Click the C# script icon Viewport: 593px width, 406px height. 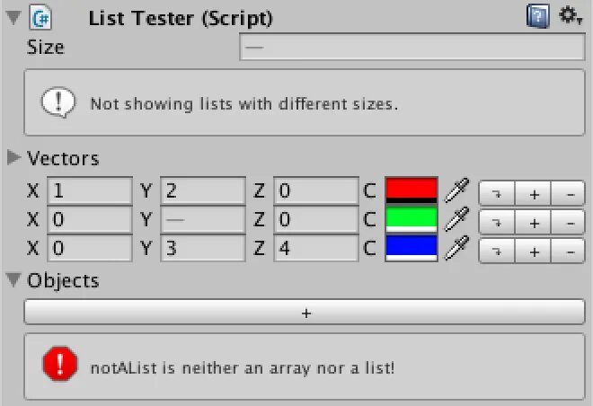[40, 17]
